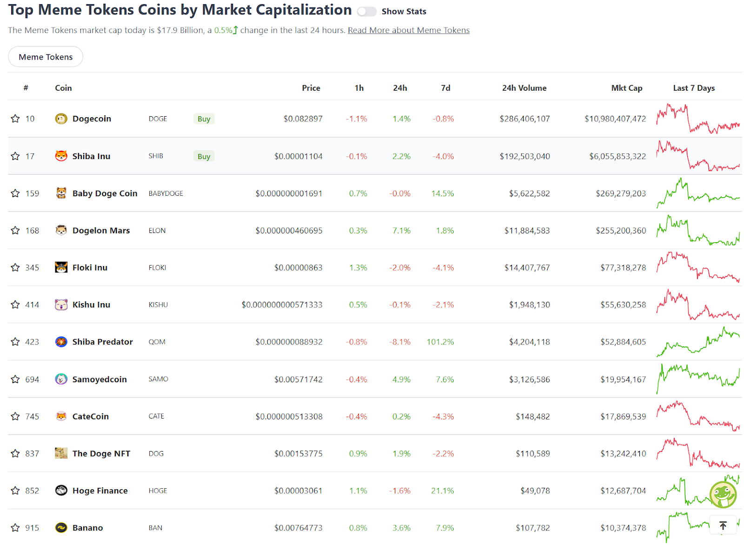The width and height of the screenshot is (744, 545).
Task: Open the Dogelon Mars page link
Action: click(x=101, y=230)
